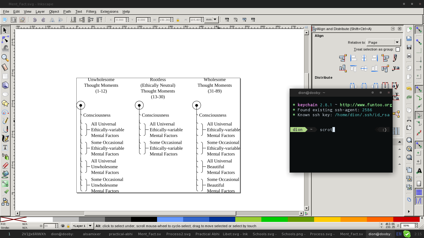Toggle the width/height lock ratio

178,20
